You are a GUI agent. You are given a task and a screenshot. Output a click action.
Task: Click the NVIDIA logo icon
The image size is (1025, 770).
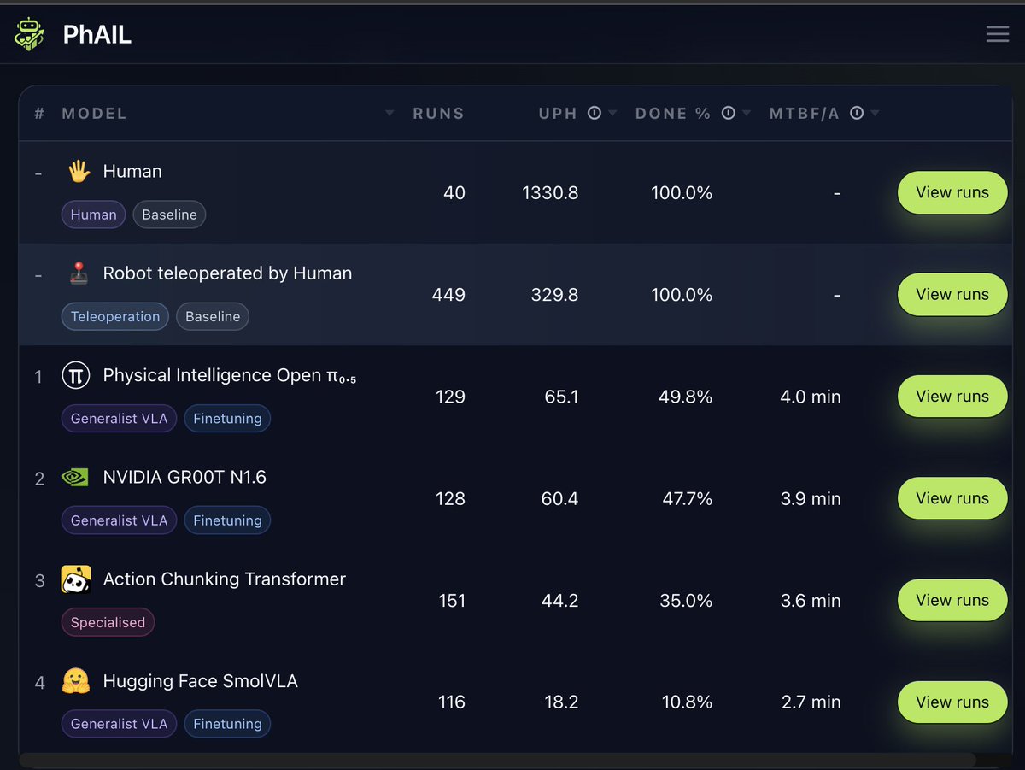click(75, 478)
